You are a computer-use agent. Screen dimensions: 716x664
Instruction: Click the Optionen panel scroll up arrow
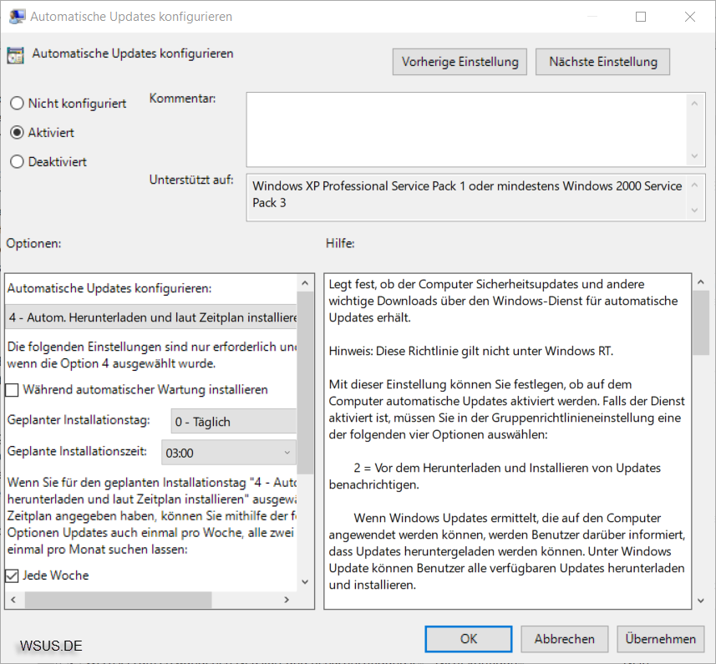coord(305,283)
